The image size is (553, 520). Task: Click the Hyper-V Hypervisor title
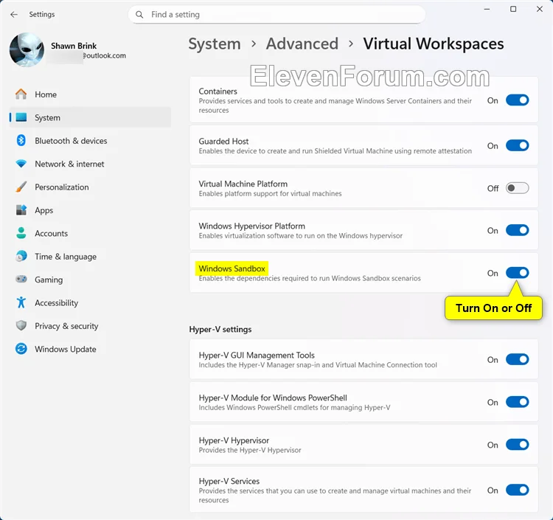coord(234,440)
